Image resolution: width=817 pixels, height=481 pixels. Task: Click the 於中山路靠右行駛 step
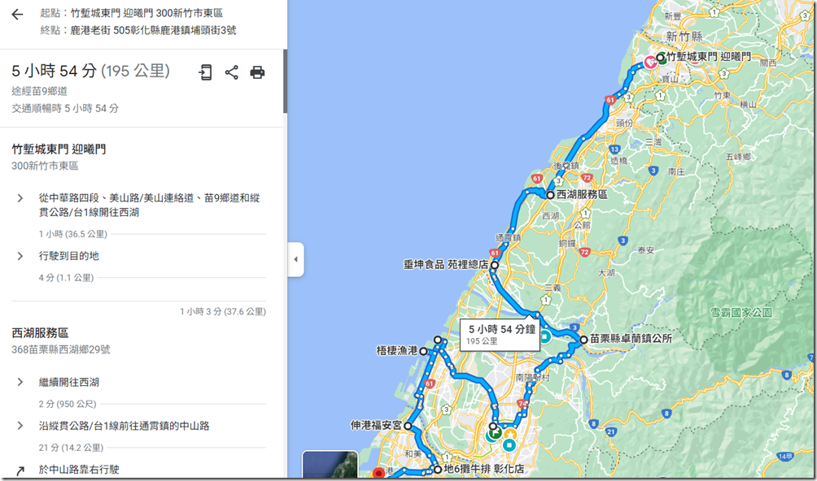[x=79, y=470]
